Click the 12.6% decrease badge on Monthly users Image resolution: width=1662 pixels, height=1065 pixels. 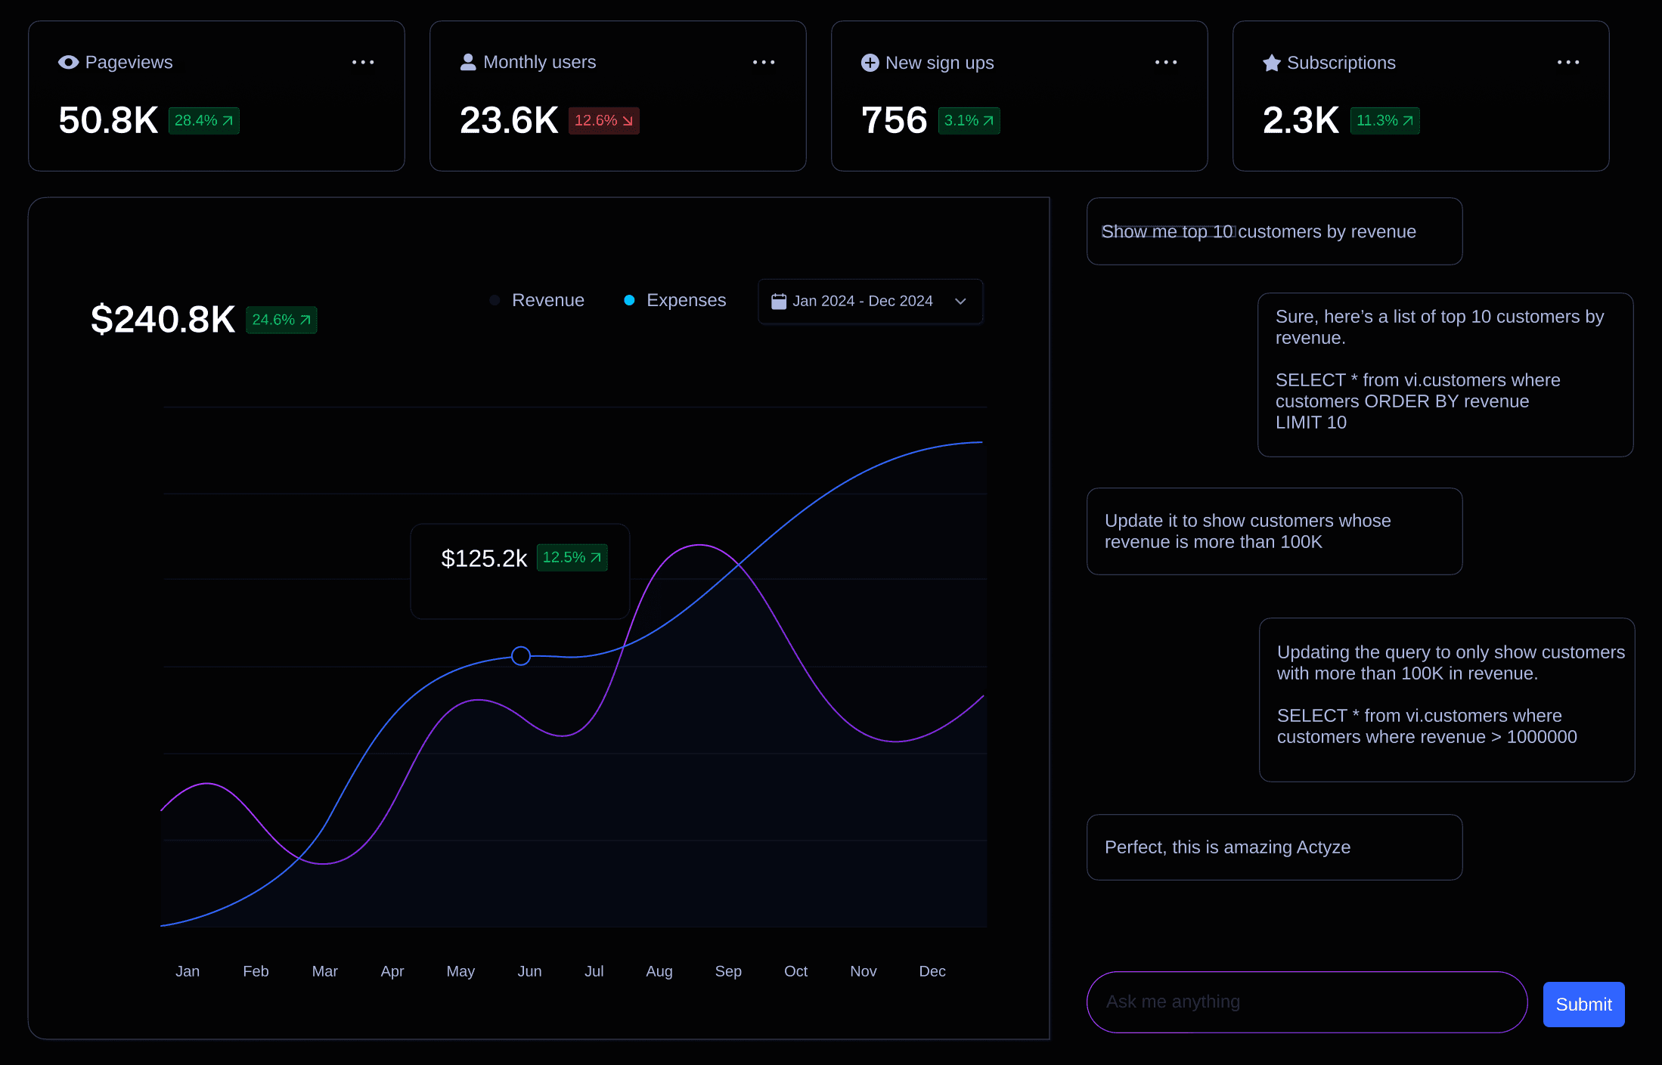click(603, 121)
